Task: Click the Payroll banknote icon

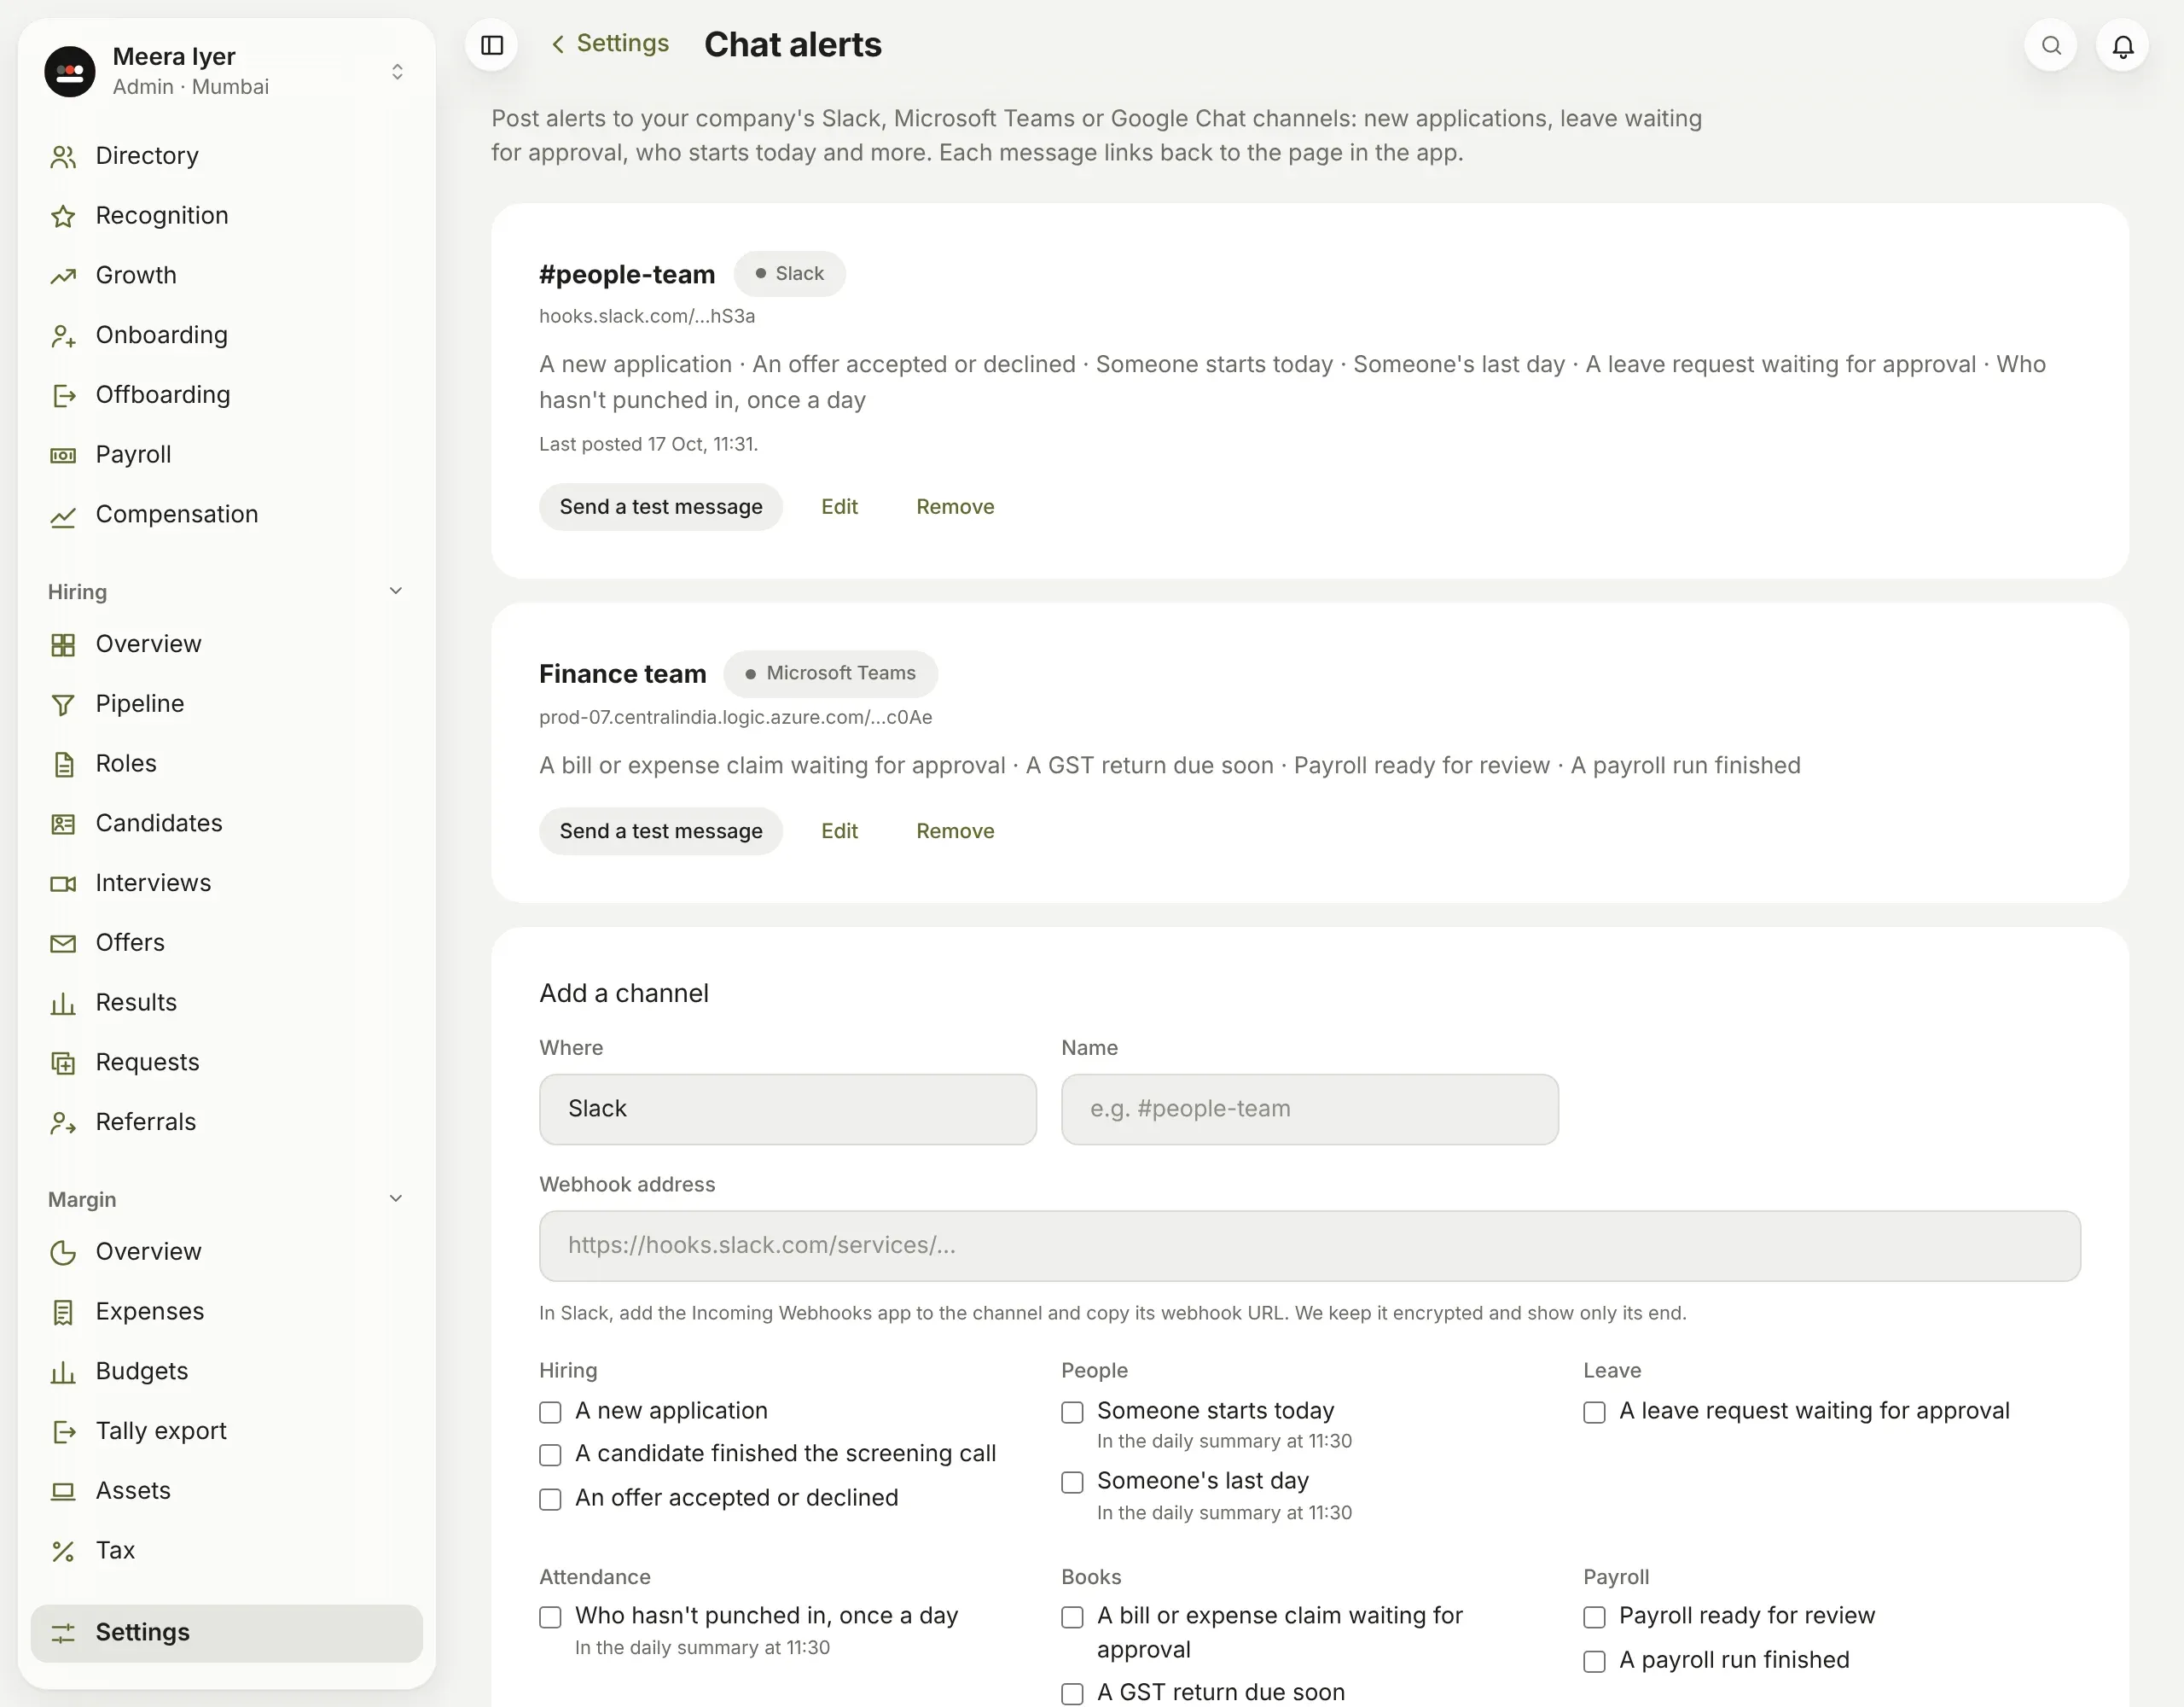Action: pos(63,455)
